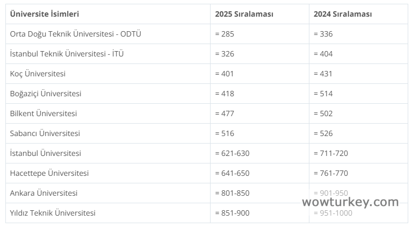Click the 2024 Sıralaması column header
Viewport: 412px width, 228px height.
tap(343, 14)
